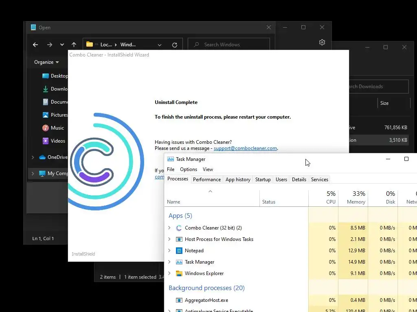Open the View menu in Task Manager
Image resolution: width=417 pixels, height=312 pixels.
208,169
